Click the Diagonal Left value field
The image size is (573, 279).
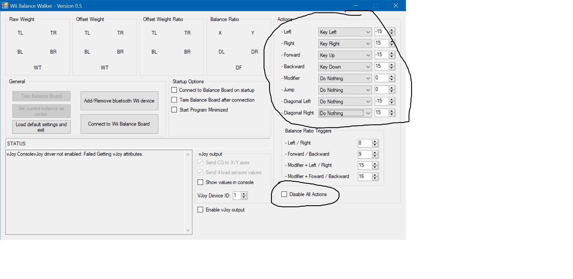pyautogui.click(x=382, y=101)
